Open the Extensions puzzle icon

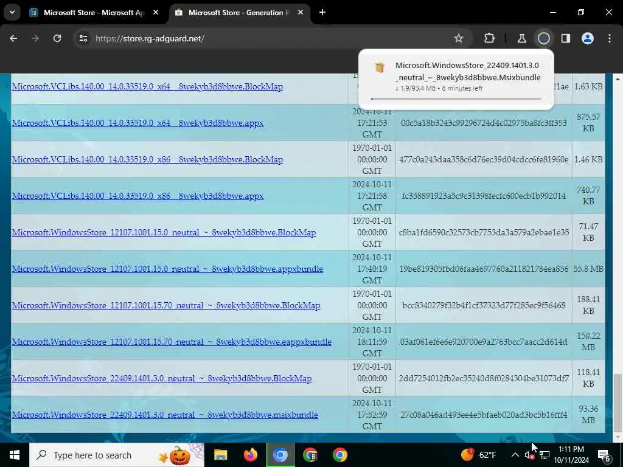490,38
